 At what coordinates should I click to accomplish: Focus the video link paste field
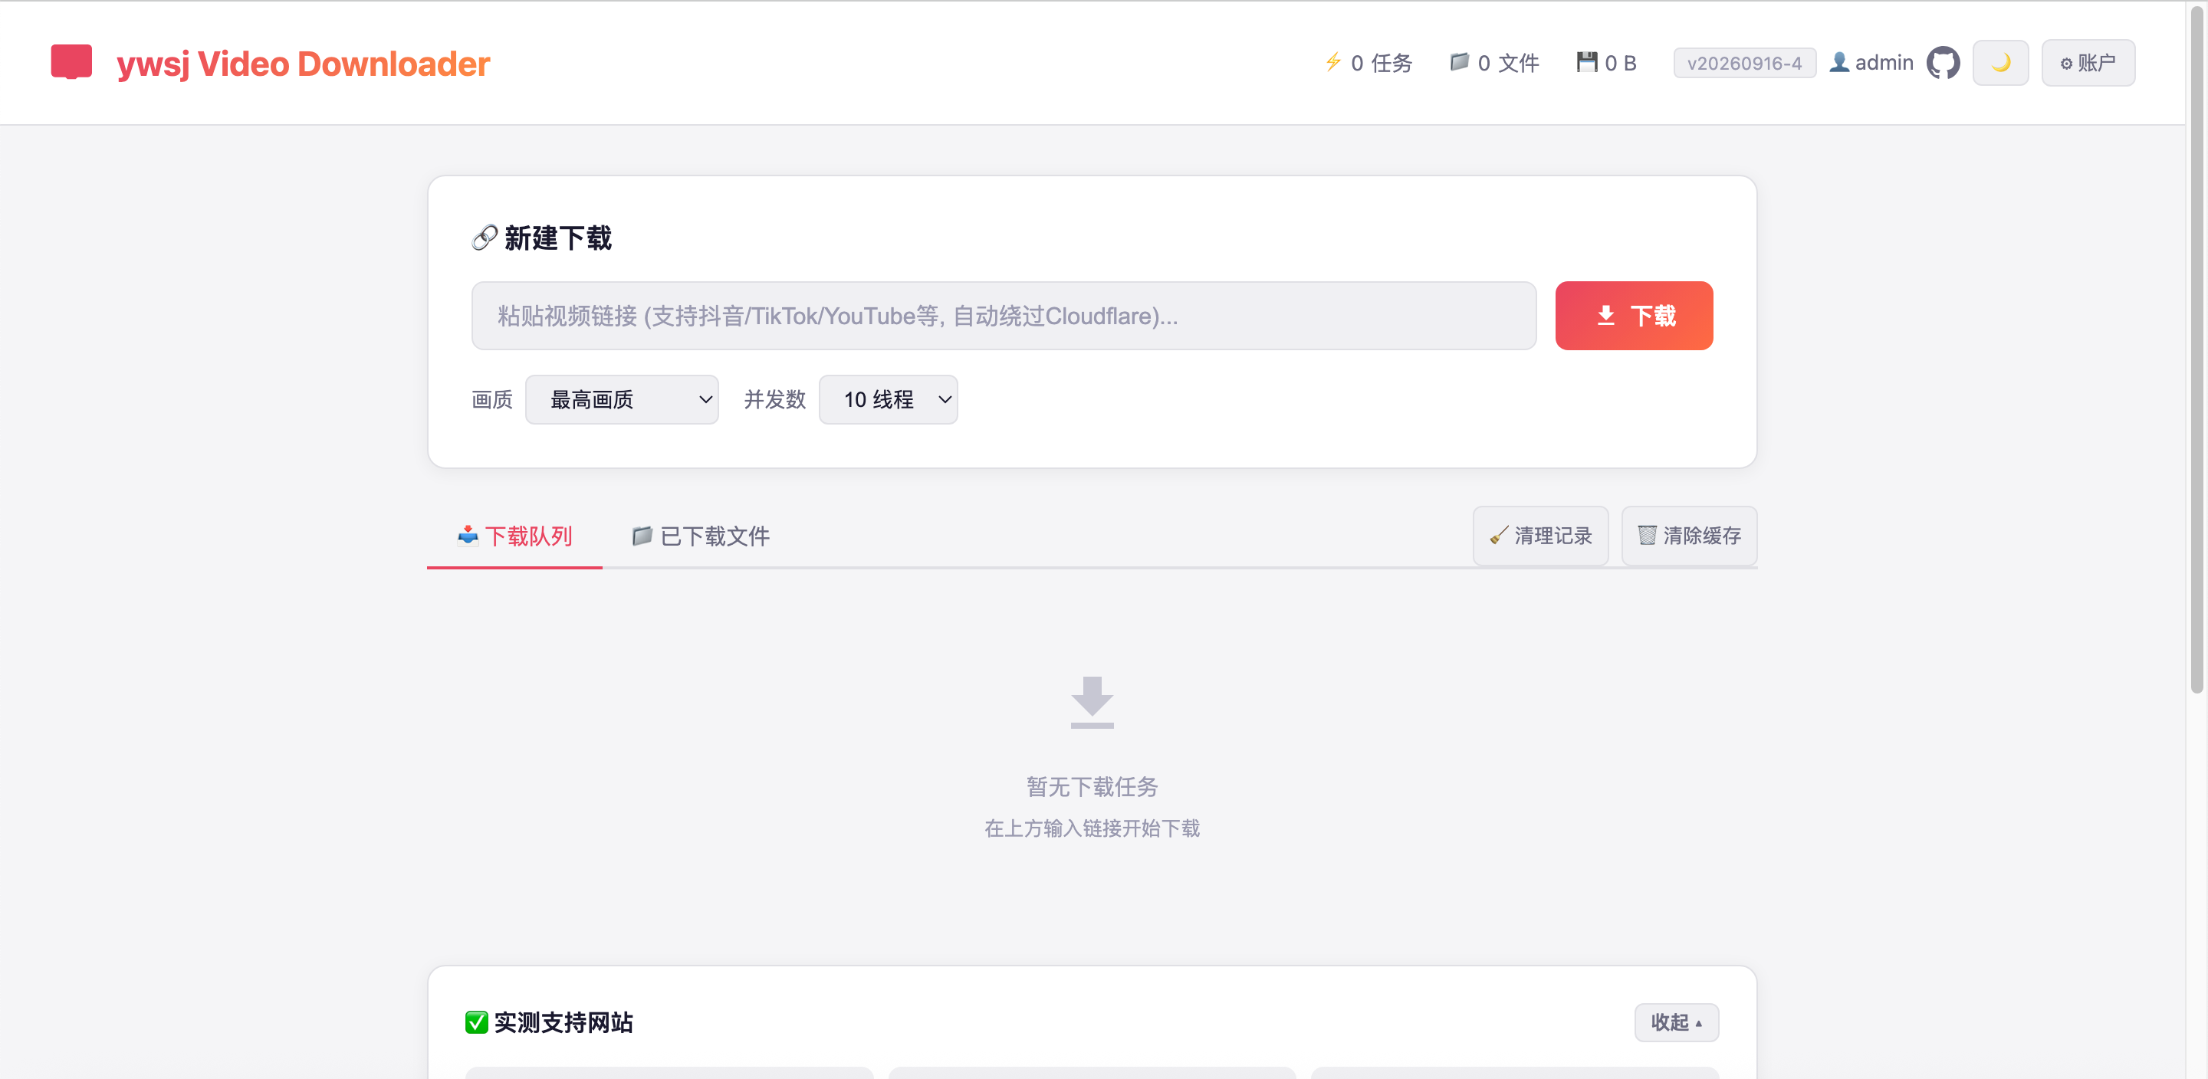click(1003, 316)
